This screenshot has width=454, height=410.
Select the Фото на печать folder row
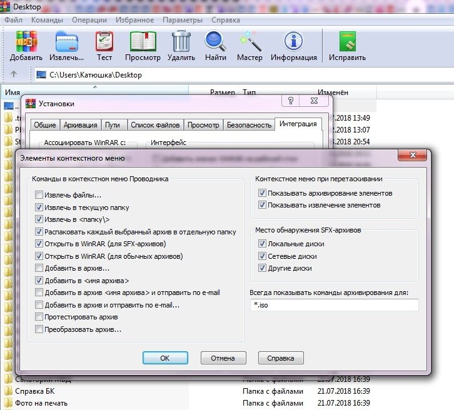188,403
